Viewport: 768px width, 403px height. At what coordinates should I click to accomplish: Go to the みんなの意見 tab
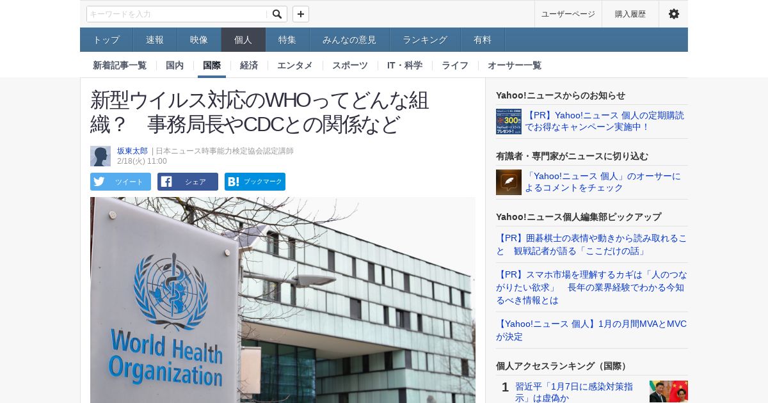coord(349,40)
